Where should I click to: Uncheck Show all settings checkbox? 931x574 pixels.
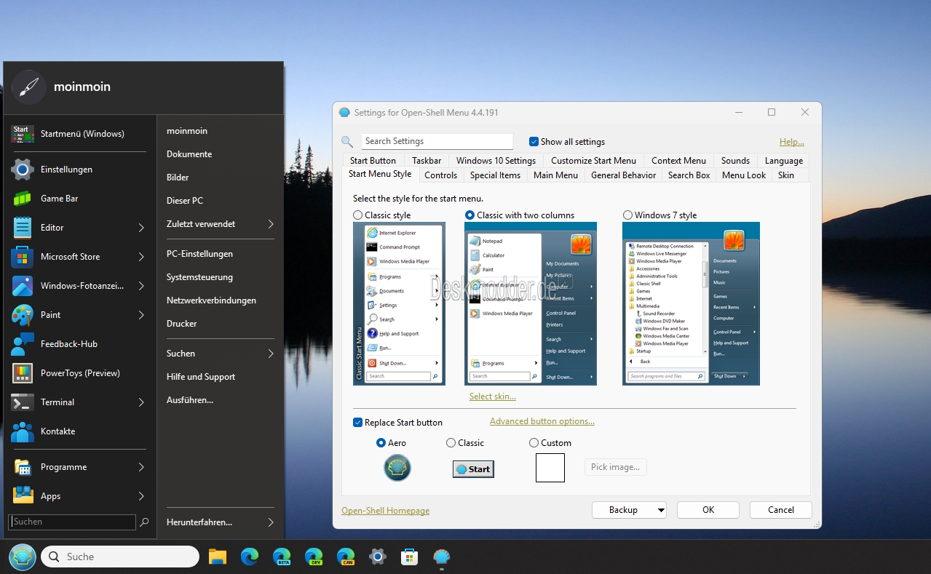[534, 142]
